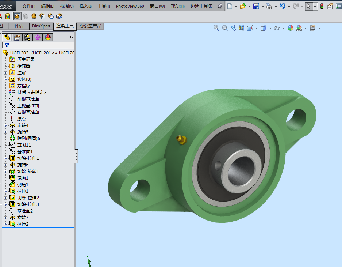This screenshot has height=267, width=342.
Task: Switch to 办公室产品 tab
Action: click(x=90, y=26)
